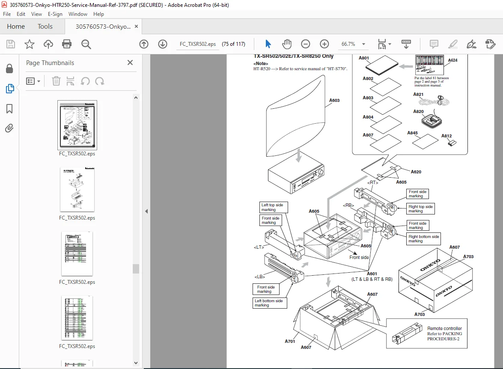Go to next page arrow
This screenshot has width=503, height=369.
tap(163, 44)
